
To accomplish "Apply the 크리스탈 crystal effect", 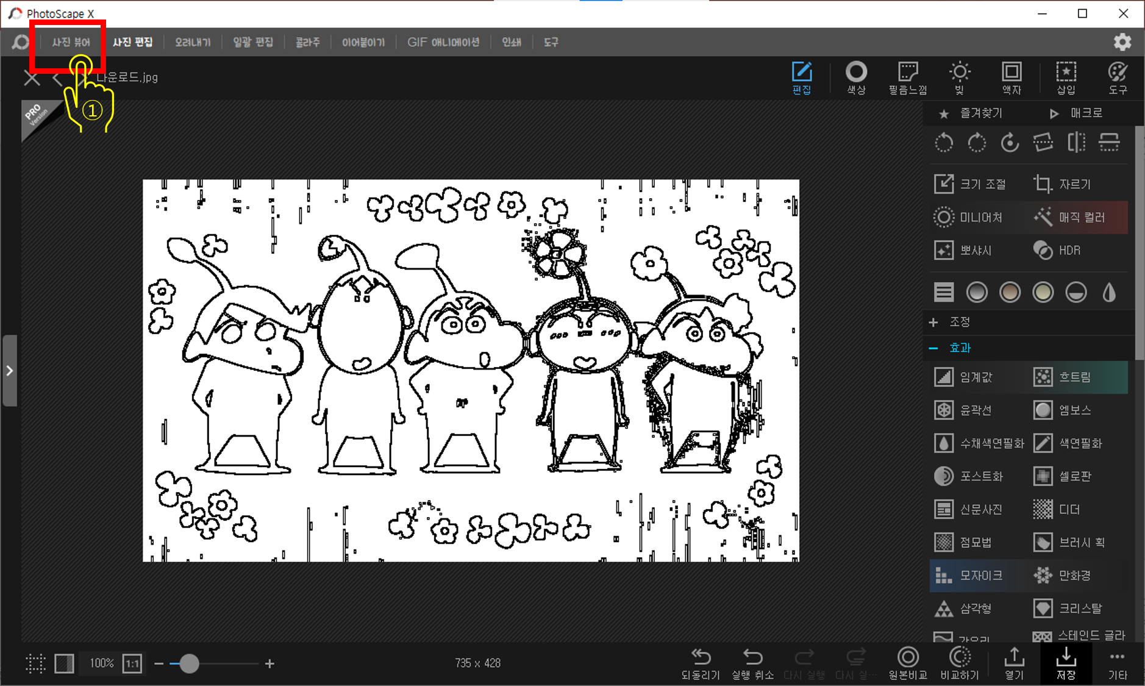I will point(1068,608).
